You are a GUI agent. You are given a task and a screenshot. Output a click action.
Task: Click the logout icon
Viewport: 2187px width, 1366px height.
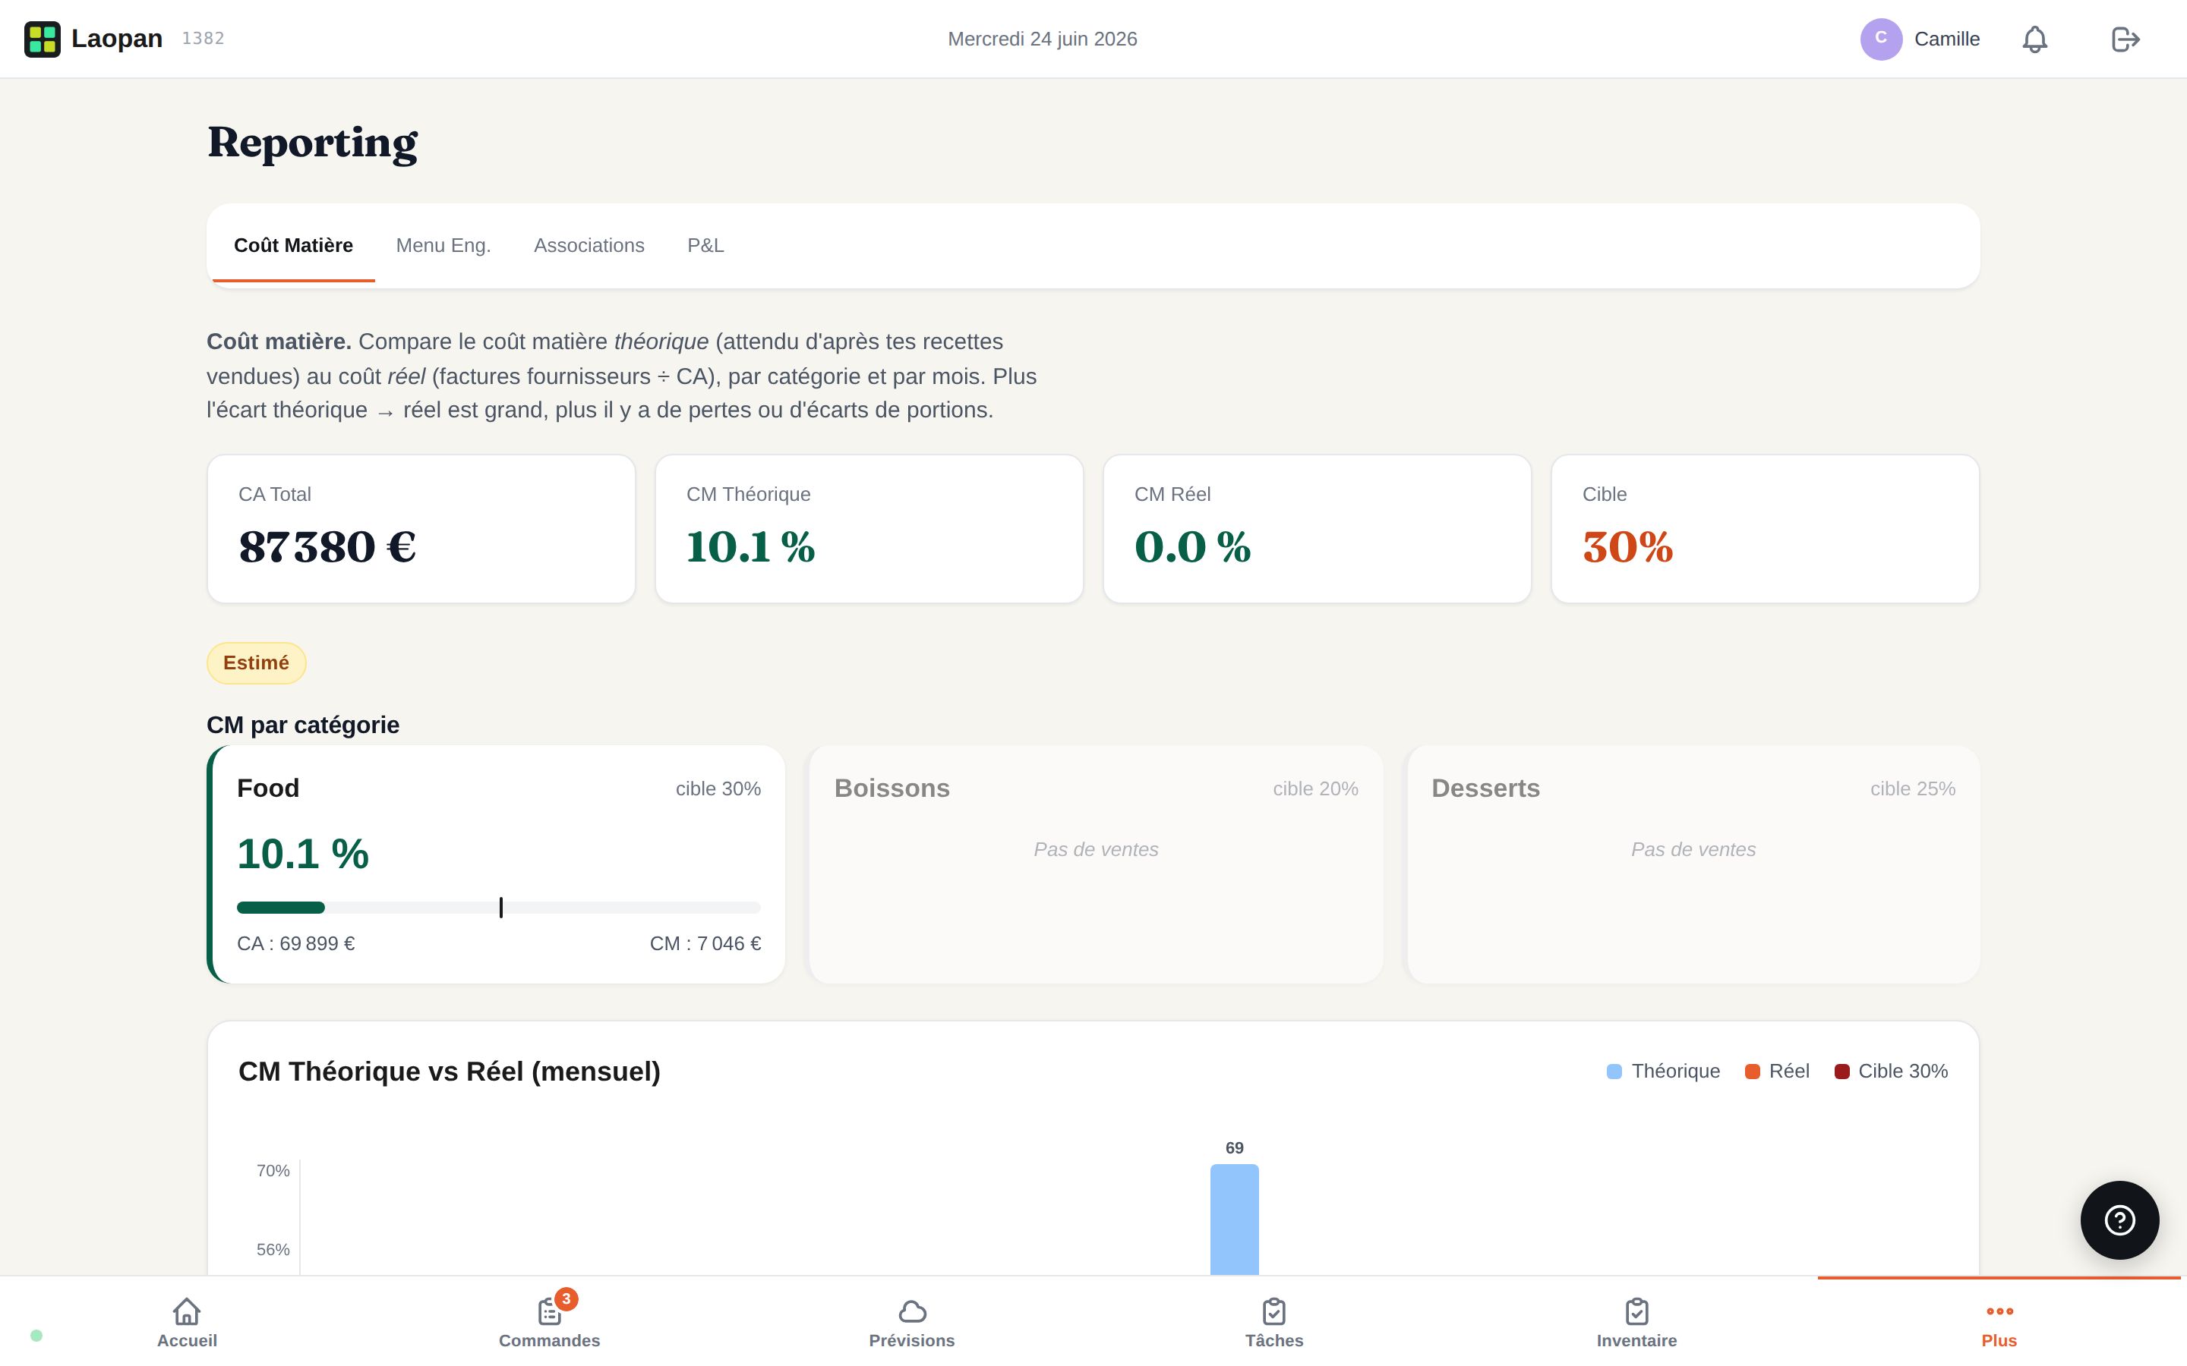2125,39
